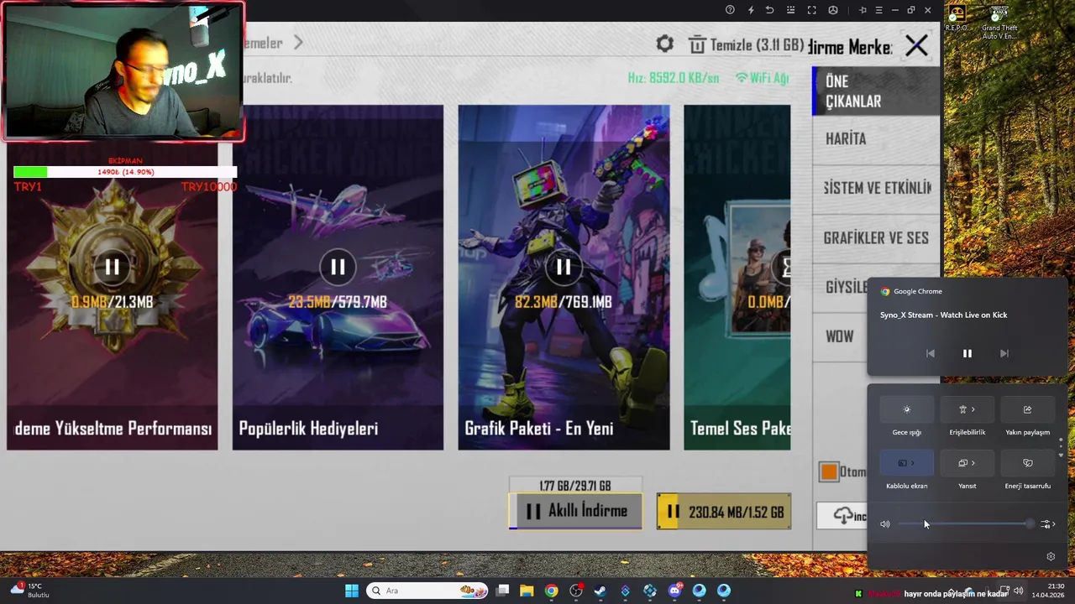Pause the Grafik Paketi - En Yeni download
This screenshot has height=604, width=1075.
[x=564, y=267]
